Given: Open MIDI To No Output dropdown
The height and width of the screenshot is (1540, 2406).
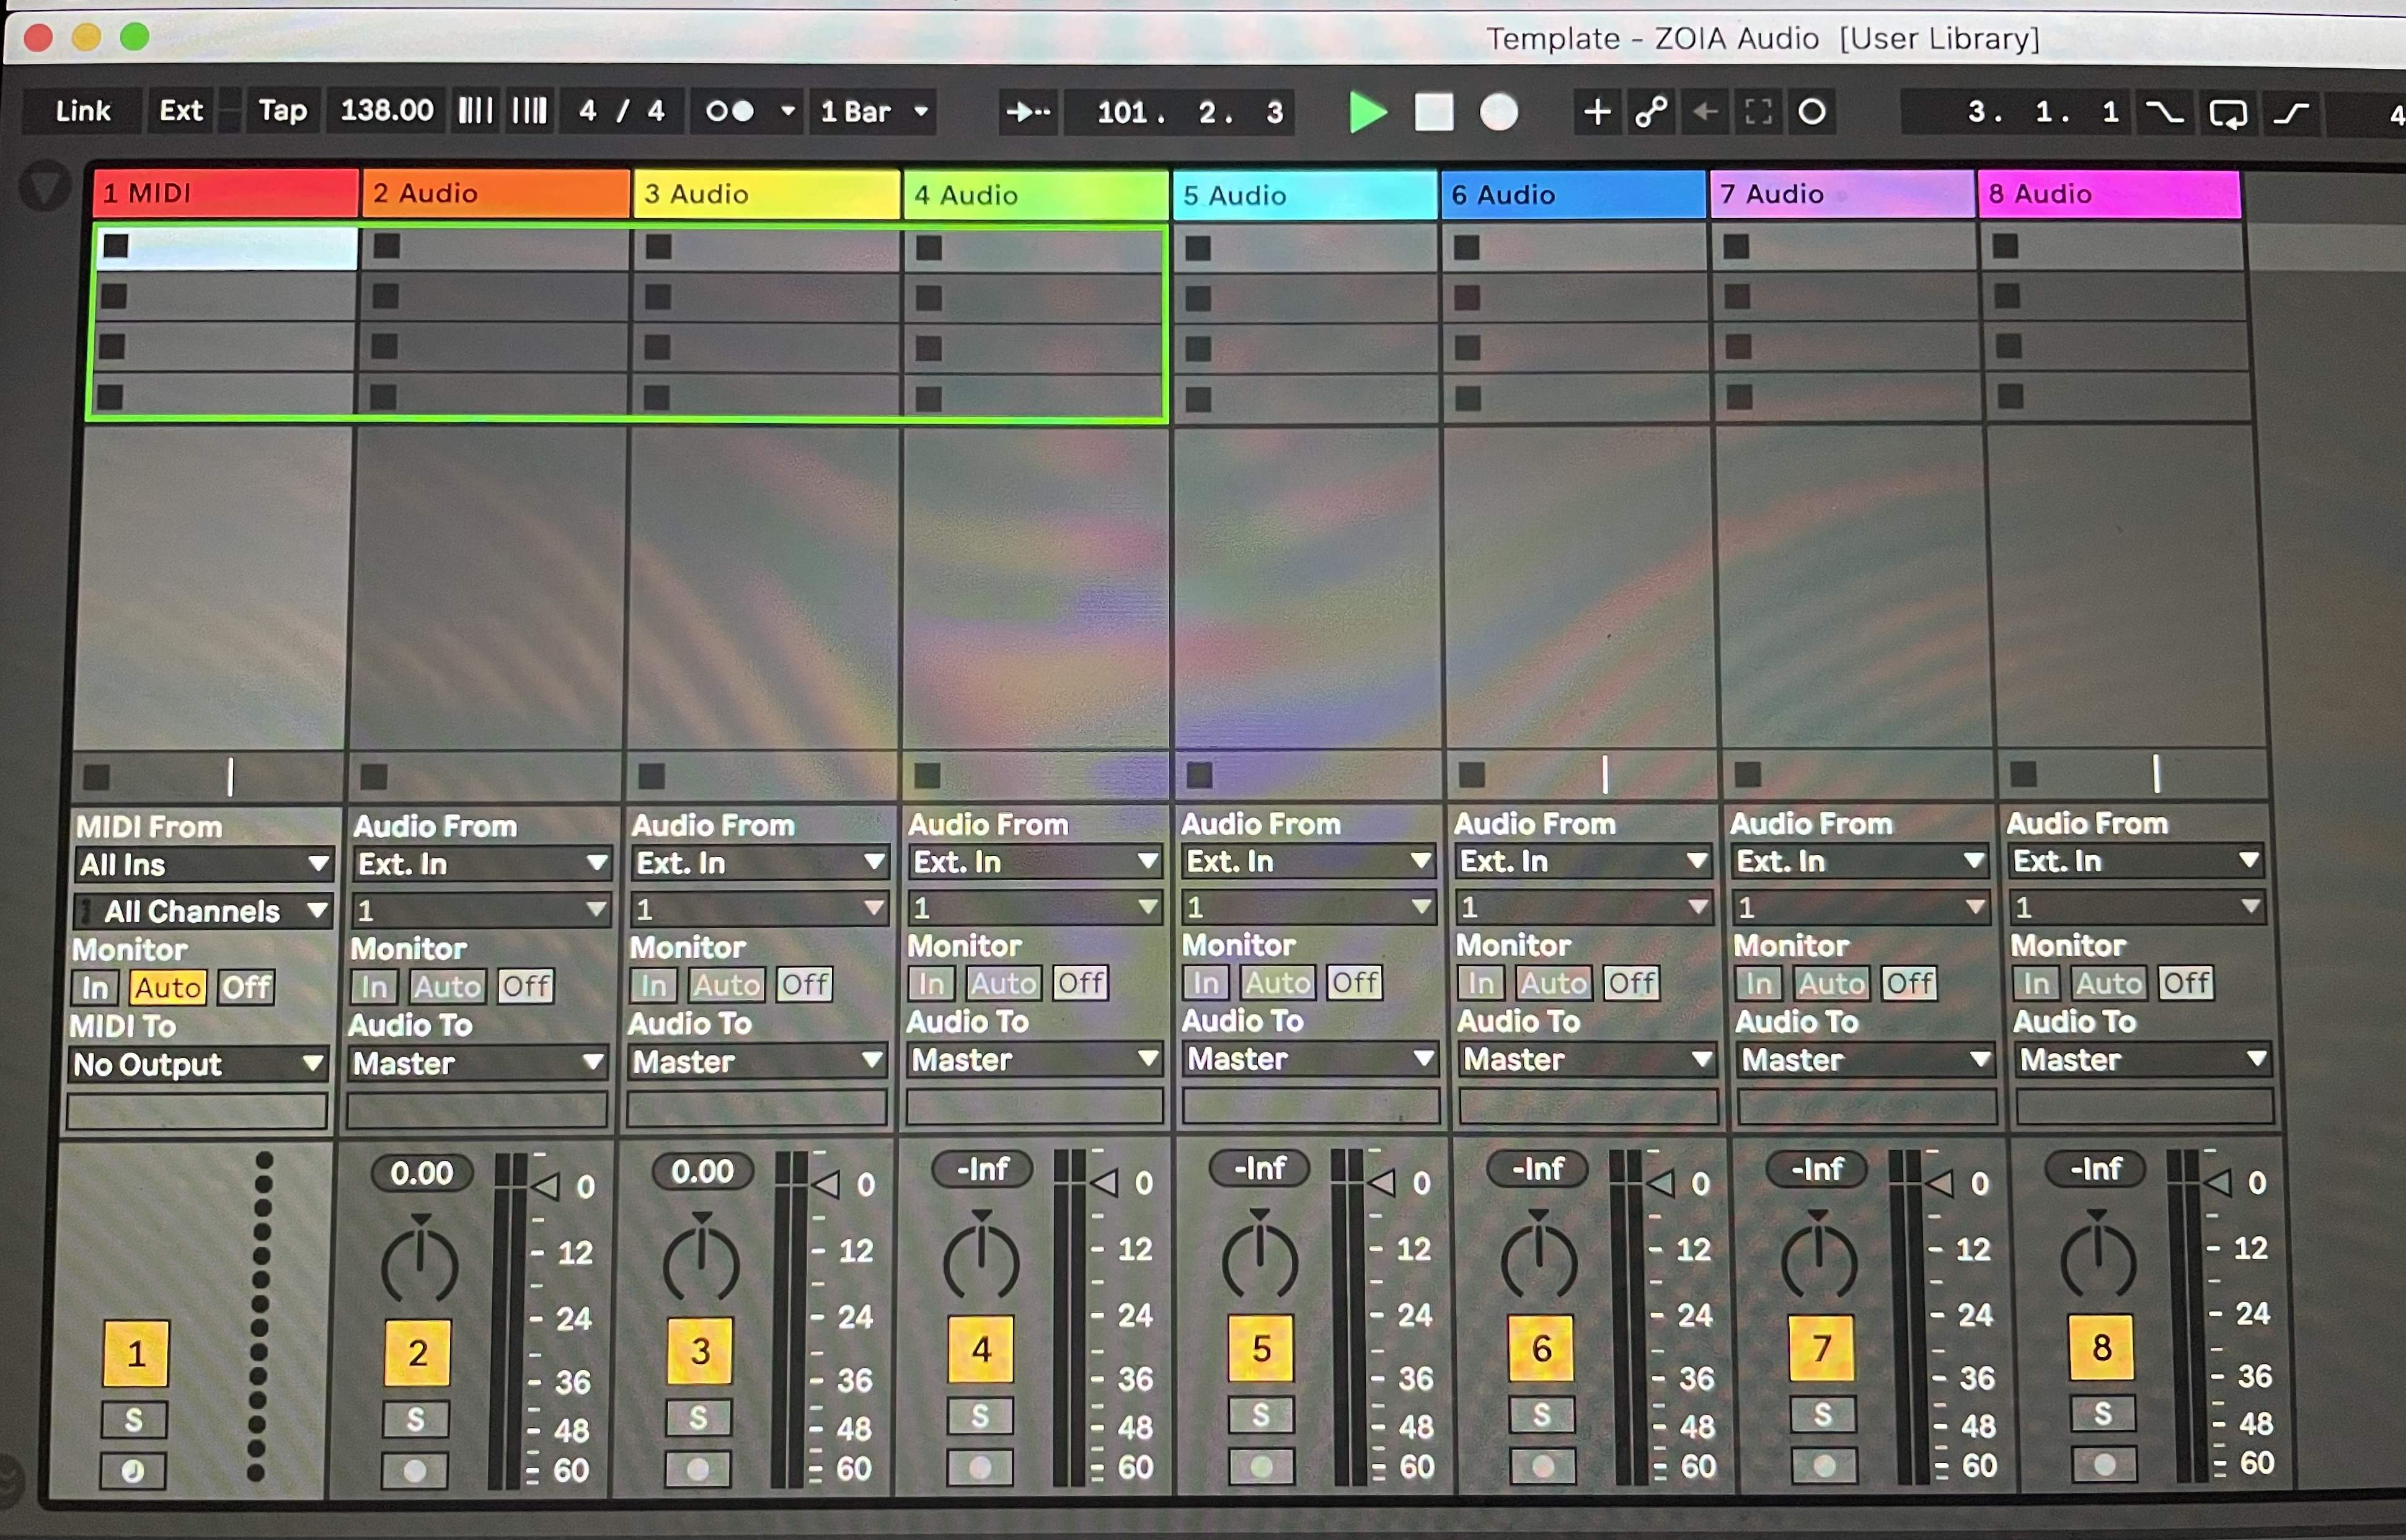Looking at the screenshot, I should 198,1064.
